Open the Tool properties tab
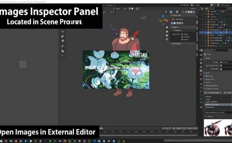The image size is (232, 143). point(201,55)
